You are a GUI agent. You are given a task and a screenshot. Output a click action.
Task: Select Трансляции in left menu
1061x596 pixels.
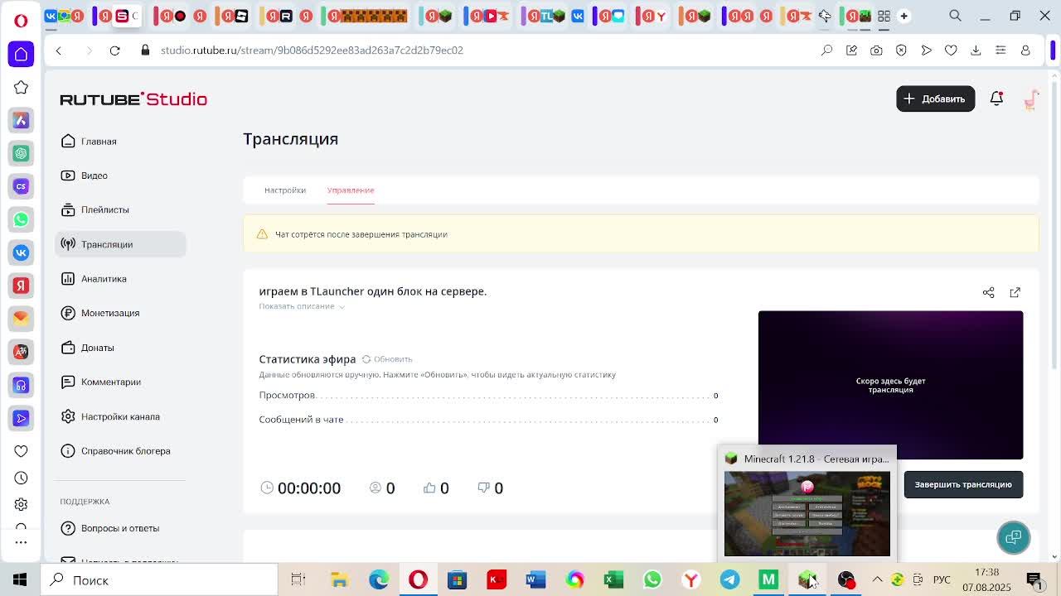[x=120, y=244]
